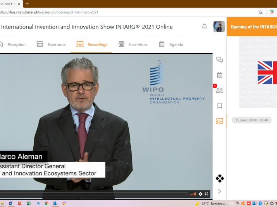Open the chat panel icon in sidebar
The width and height of the screenshot is (277, 207).
pos(220,60)
